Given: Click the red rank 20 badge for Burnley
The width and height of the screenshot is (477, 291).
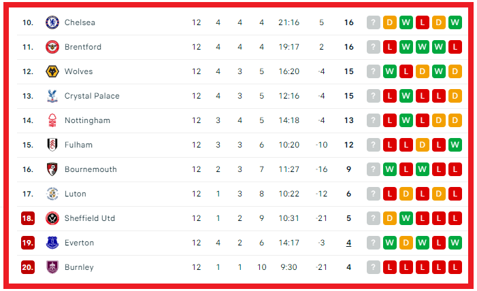Looking at the screenshot, I should (x=28, y=267).
